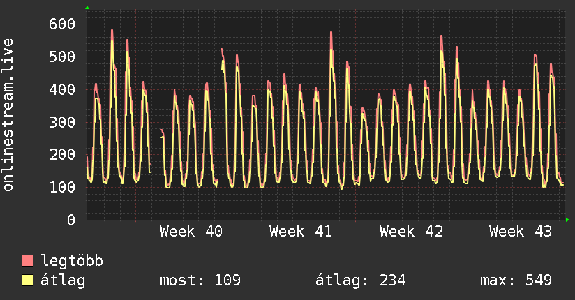This screenshot has width=575, height=300.
Task: Click the 600 y-axis value
Action: pos(62,24)
